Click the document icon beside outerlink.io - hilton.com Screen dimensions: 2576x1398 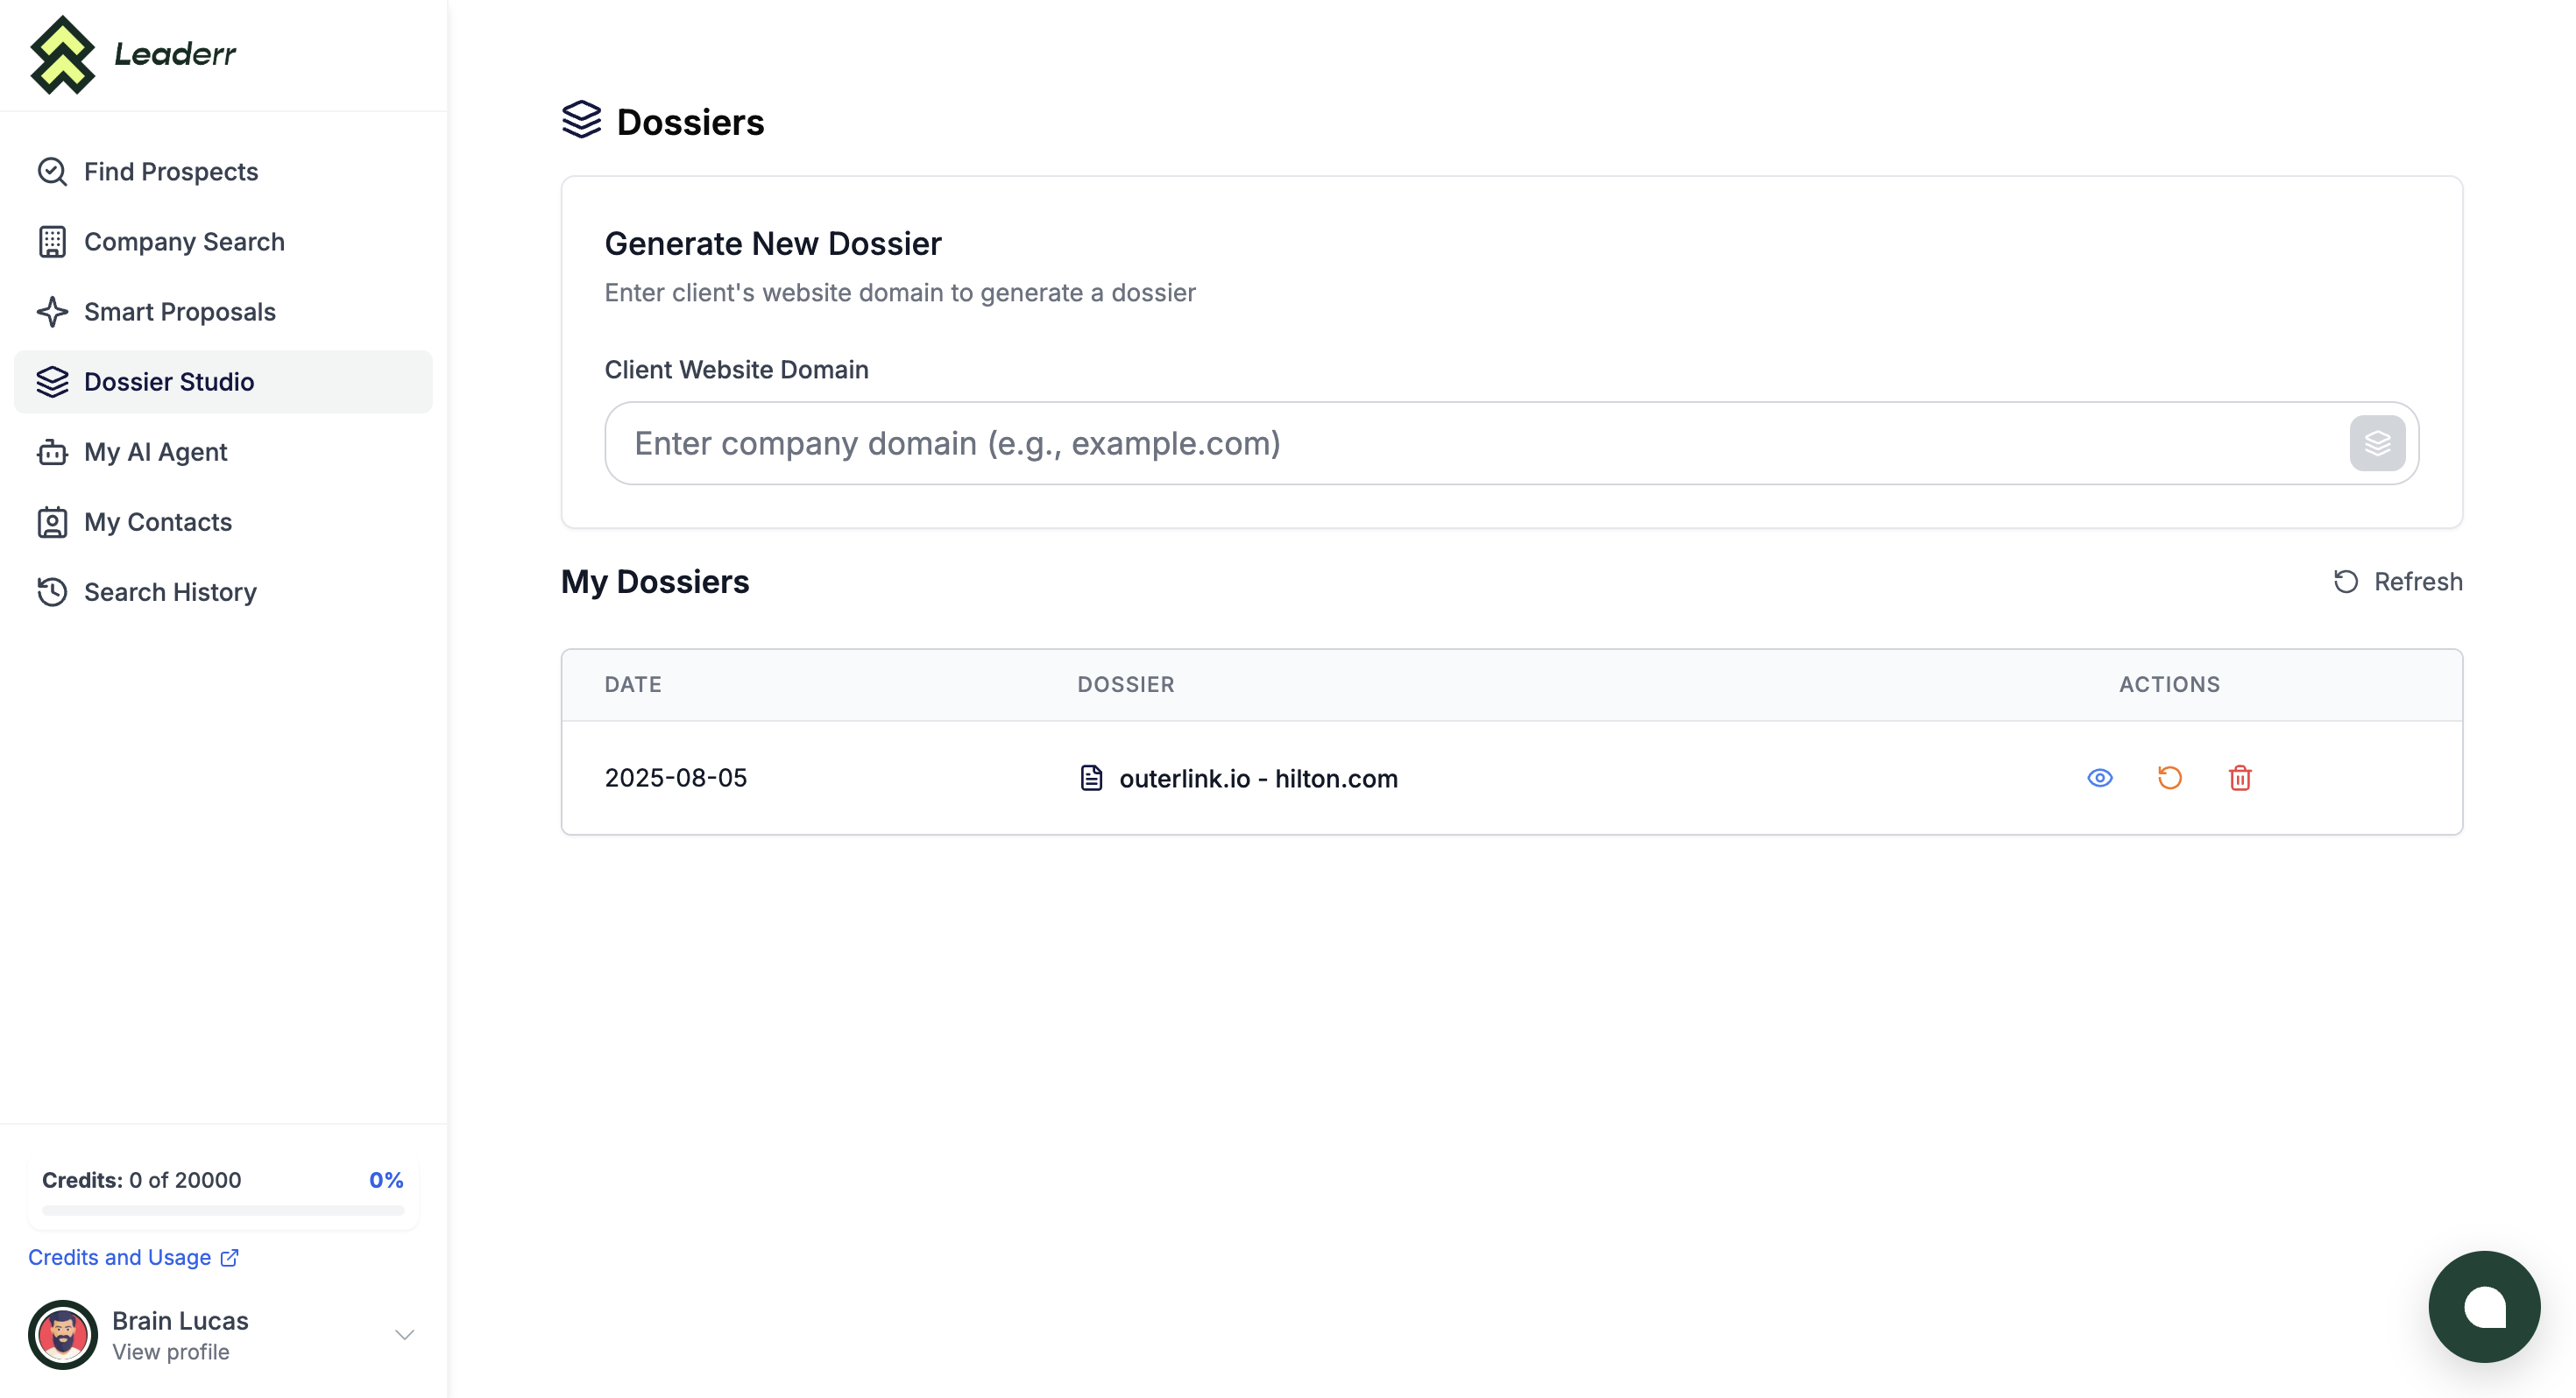click(1092, 777)
